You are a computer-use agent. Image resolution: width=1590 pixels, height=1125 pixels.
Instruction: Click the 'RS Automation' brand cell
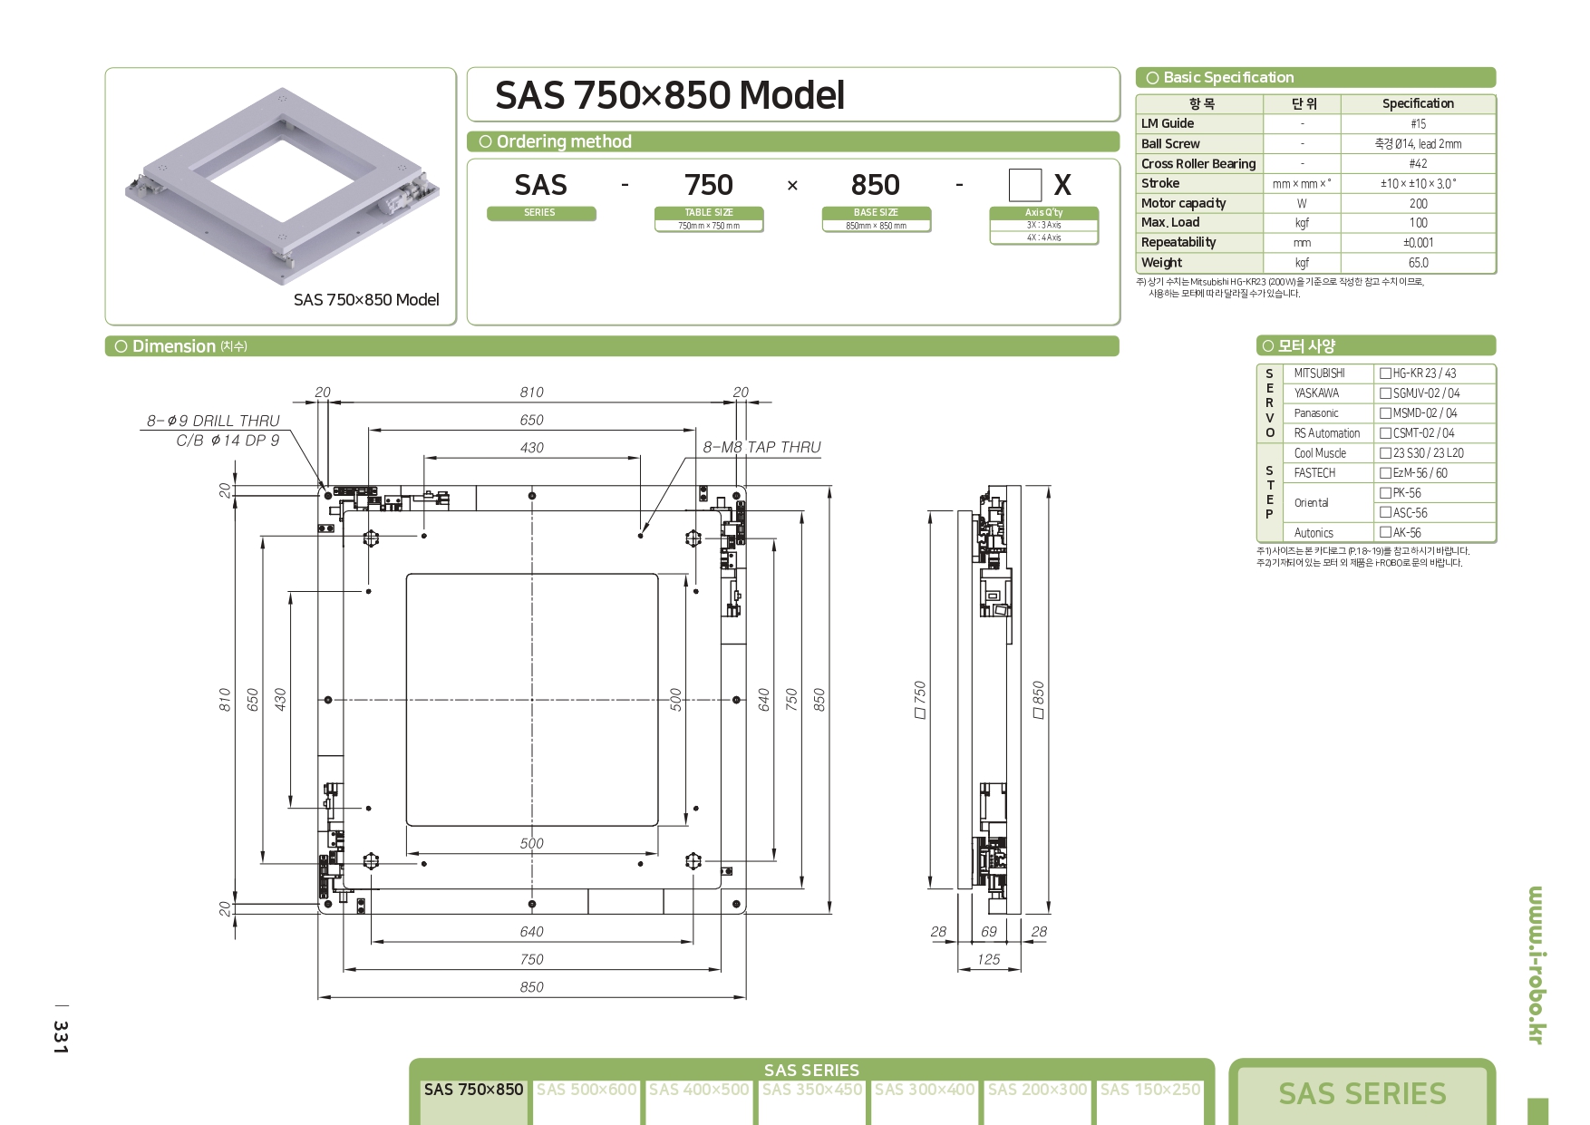pyautogui.click(x=1327, y=433)
